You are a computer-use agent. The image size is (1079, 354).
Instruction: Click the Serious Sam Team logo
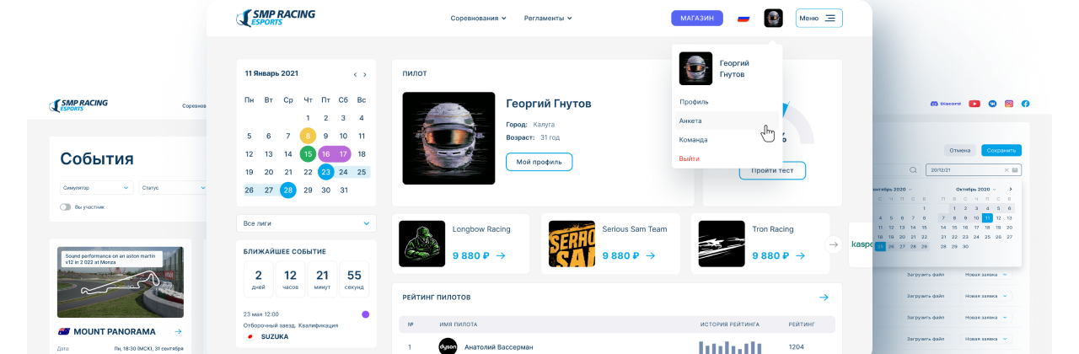tap(572, 244)
